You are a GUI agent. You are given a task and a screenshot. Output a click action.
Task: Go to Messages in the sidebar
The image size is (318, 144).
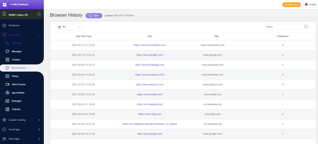(x=17, y=51)
